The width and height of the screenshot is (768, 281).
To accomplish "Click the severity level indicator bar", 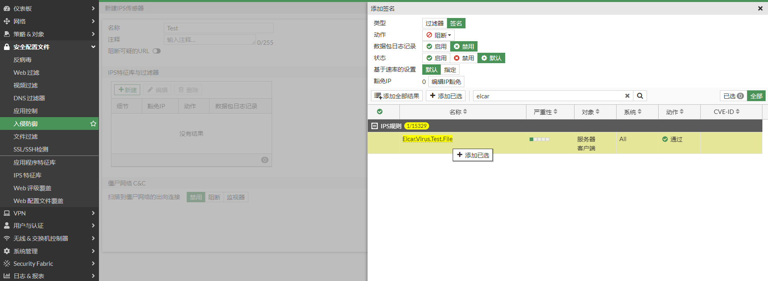I will click(539, 140).
